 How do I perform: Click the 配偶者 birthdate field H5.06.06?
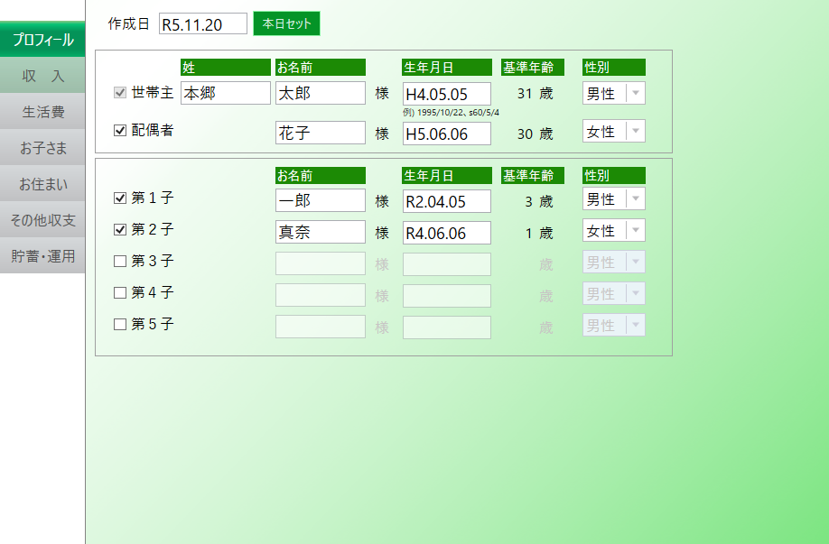click(446, 134)
